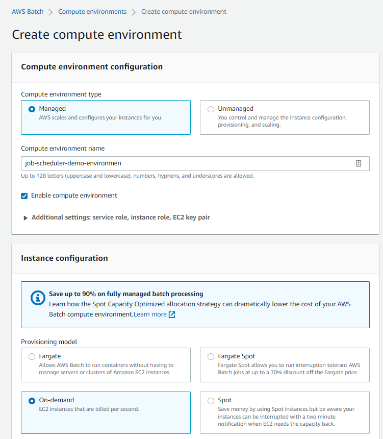Click the info icon in Spot savings banner
Viewport: 383px width, 439px height.
[38, 298]
